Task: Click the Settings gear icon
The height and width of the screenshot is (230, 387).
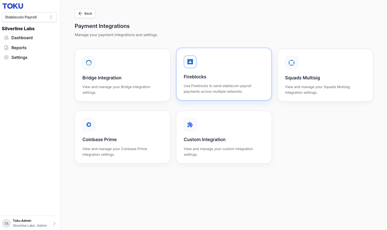Action: 6,57
